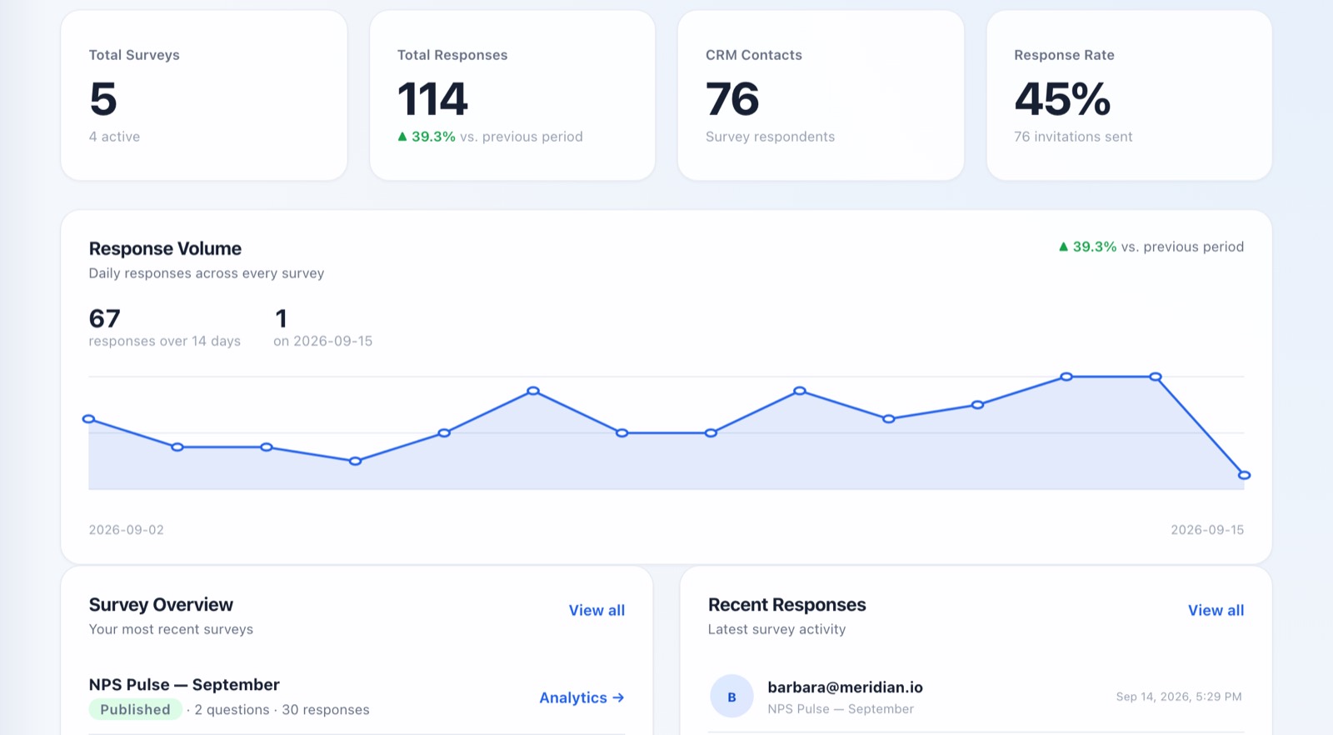
Task: Open Analytics link for NPS Pulse — September
Action: point(582,697)
